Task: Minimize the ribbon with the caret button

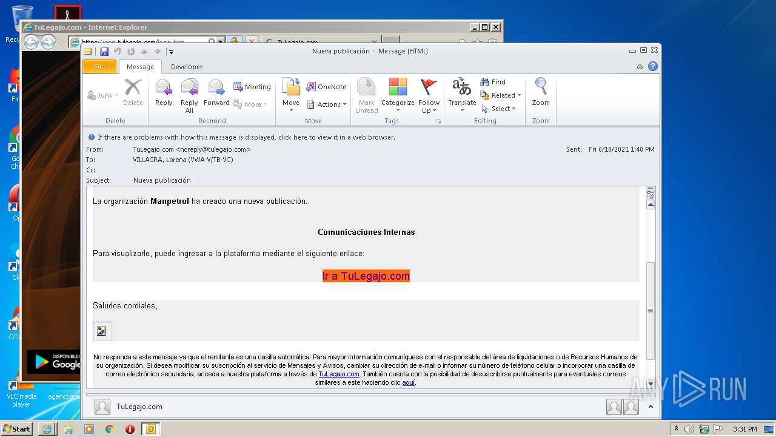Action: (640, 67)
